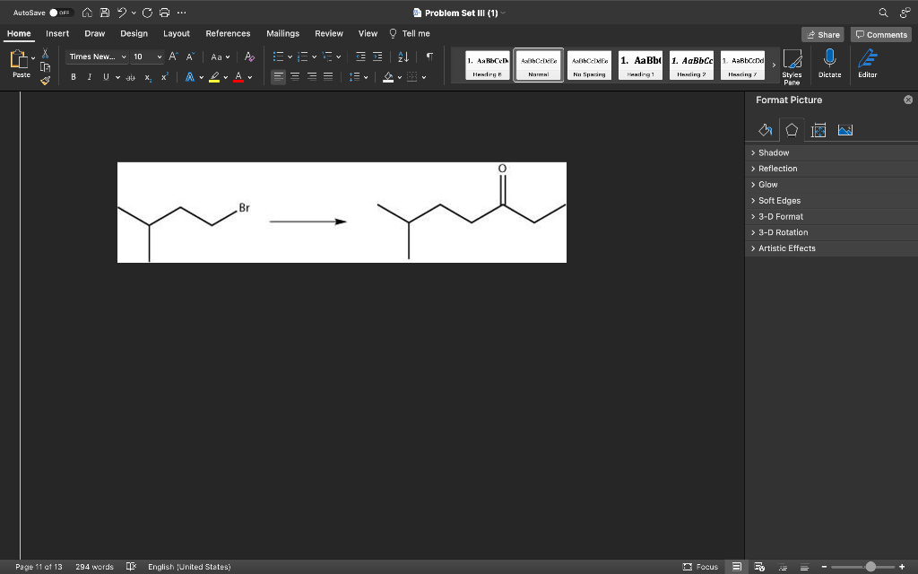This screenshot has height=574, width=918.
Task: Adjust the zoom slider in status bar
Action: tap(870, 567)
